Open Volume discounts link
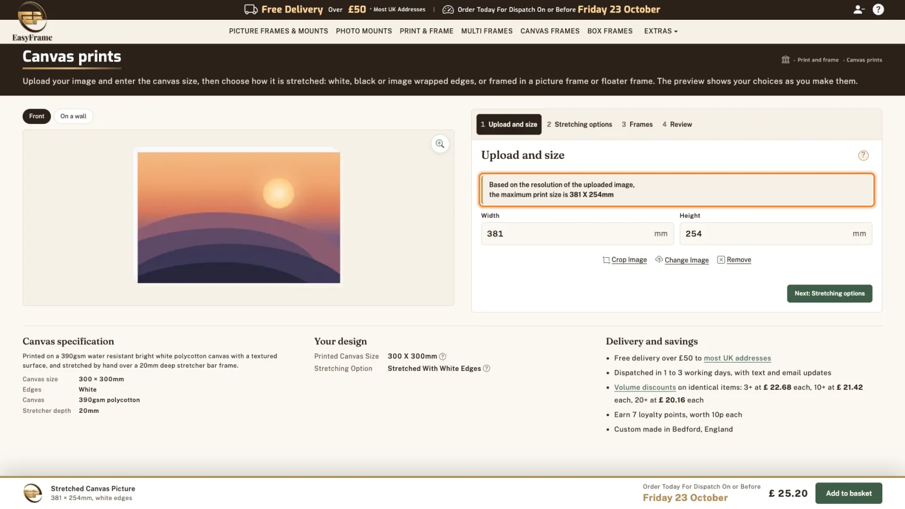905x509 pixels. coord(645,387)
